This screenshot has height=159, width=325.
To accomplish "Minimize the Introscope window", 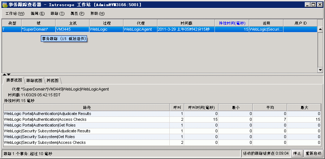I will point(307,5).
